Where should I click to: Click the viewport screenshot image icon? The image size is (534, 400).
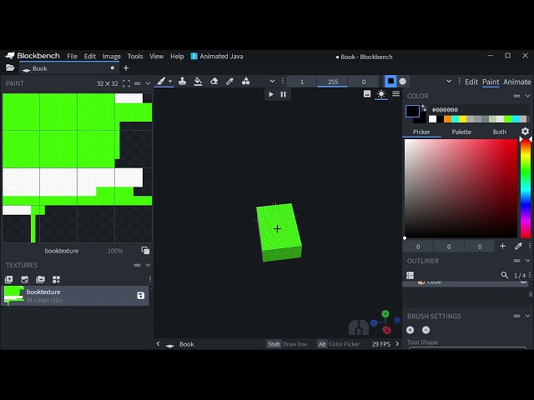367,94
